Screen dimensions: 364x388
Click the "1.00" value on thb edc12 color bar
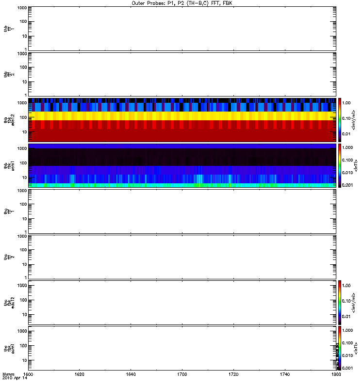coord(346,103)
